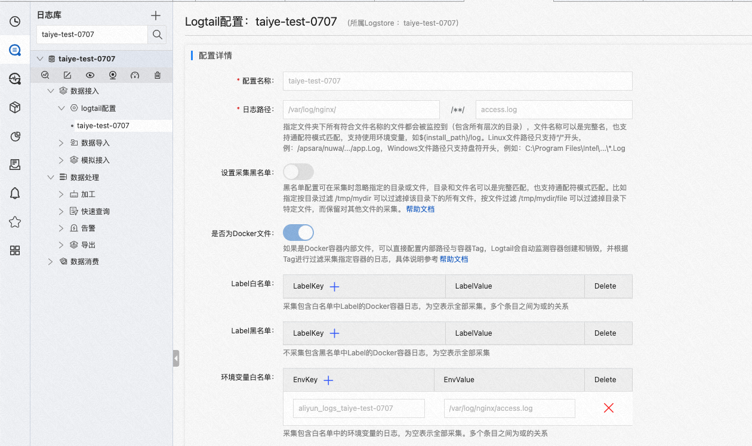752x446 pixels.
Task: Select the query search icon in the left rail
Action: pyautogui.click(x=14, y=49)
